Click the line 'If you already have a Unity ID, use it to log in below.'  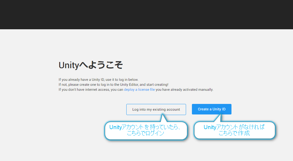click(98, 80)
